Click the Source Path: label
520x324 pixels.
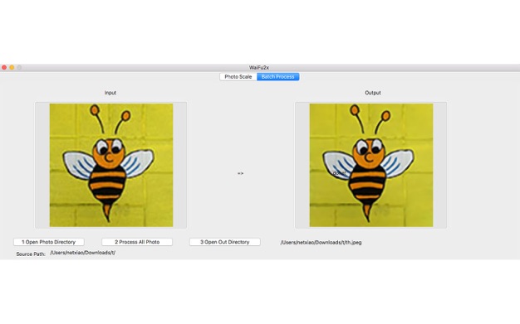[x=31, y=254]
